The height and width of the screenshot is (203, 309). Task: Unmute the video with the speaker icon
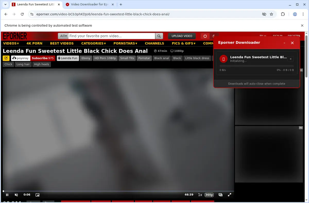pyautogui.click(x=16, y=195)
